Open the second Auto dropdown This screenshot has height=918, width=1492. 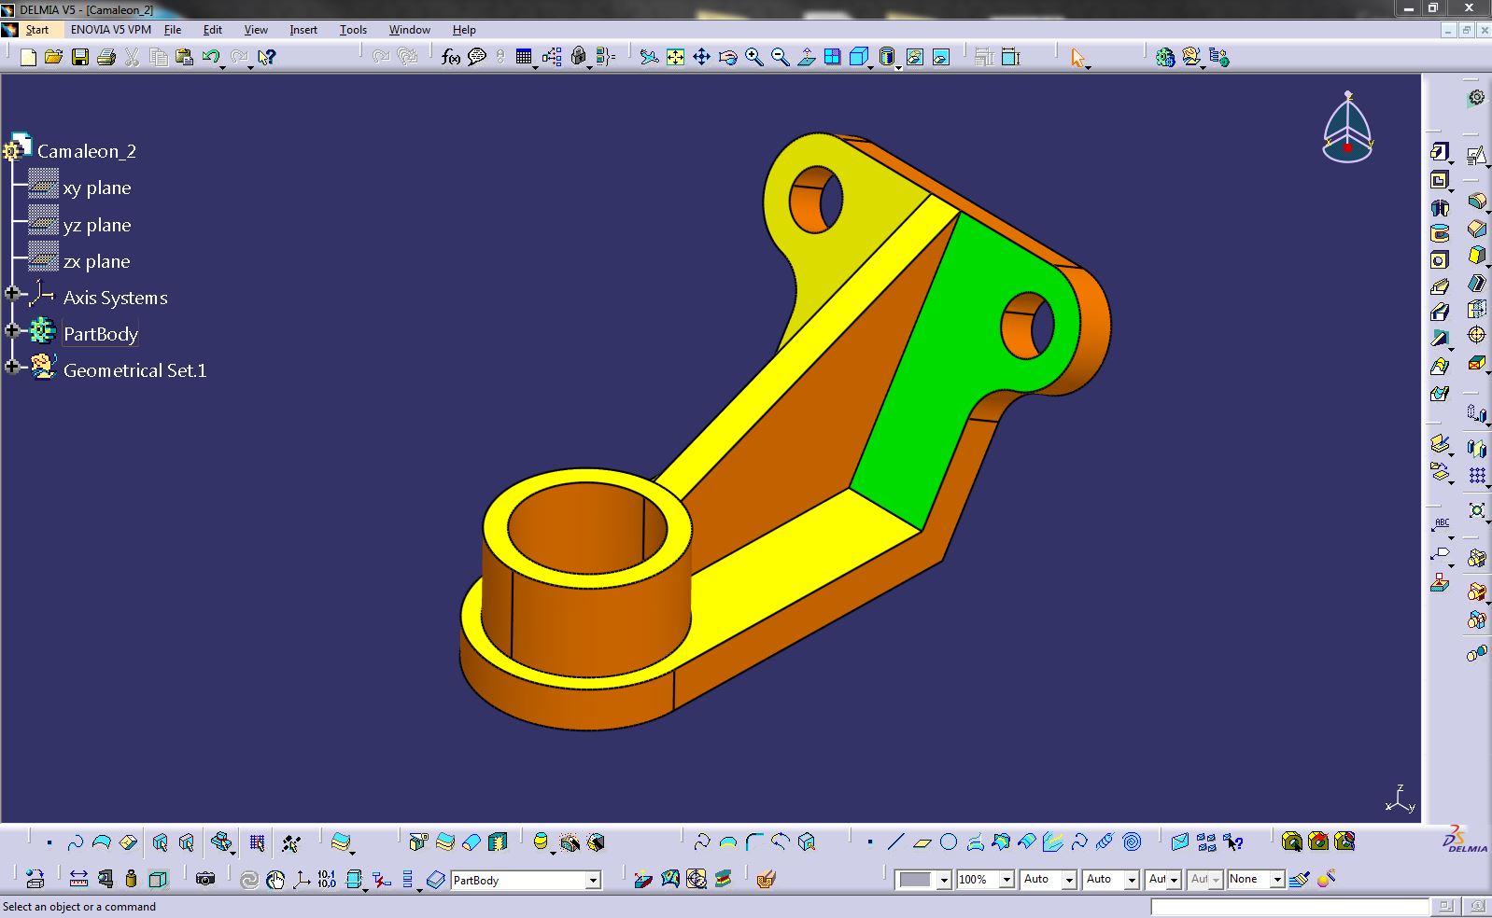point(1132,880)
